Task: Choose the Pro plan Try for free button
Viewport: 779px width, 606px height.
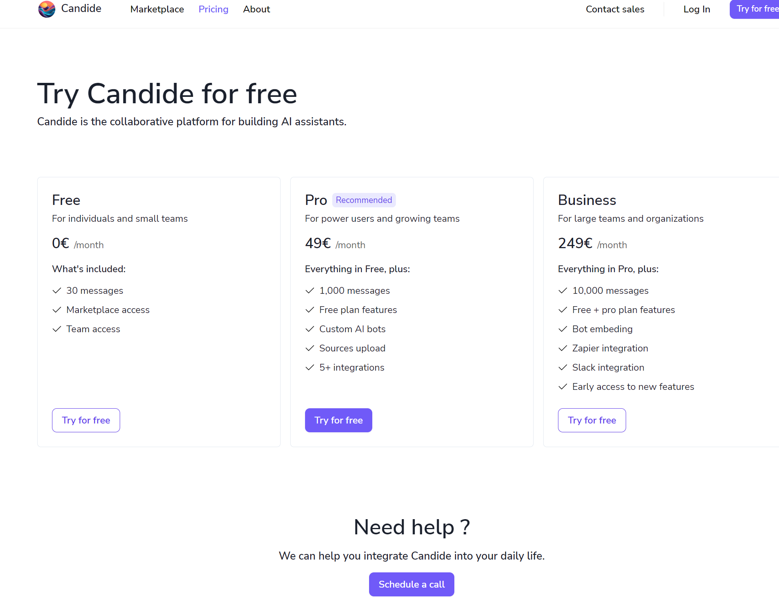Action: pos(339,420)
